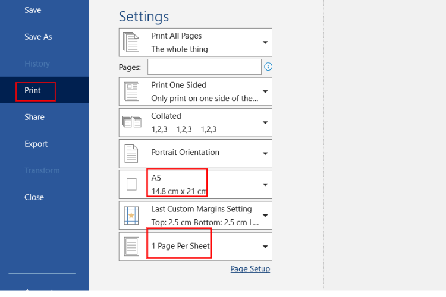The image size is (446, 297).
Task: Click the Custom Margins star icon
Action: (x=131, y=216)
